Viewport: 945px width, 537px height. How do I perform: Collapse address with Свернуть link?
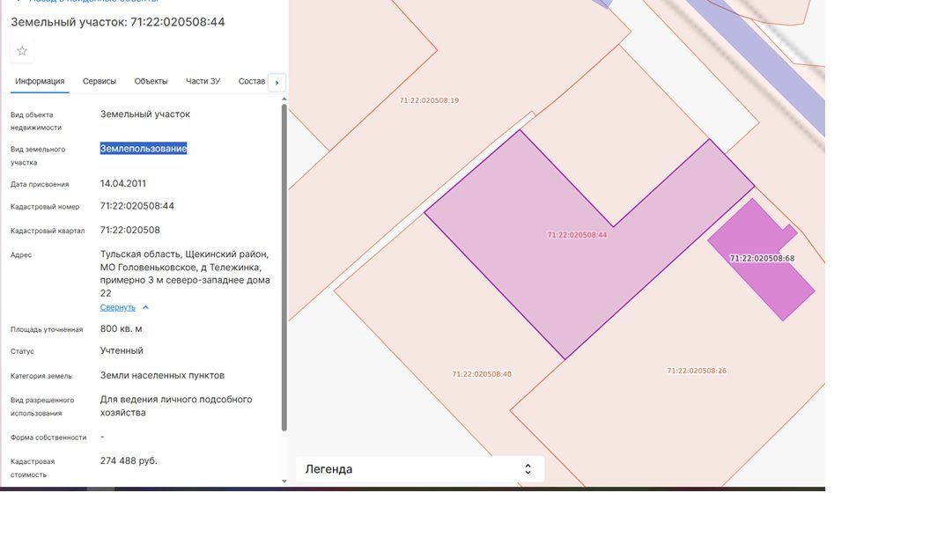[117, 307]
